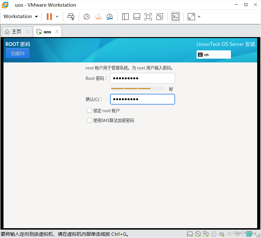Click the printer status icon
The image size is (261, 238).
214,234
